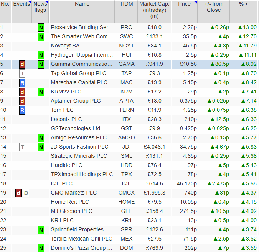Open the news flag for Springfield Properties

point(41,230)
